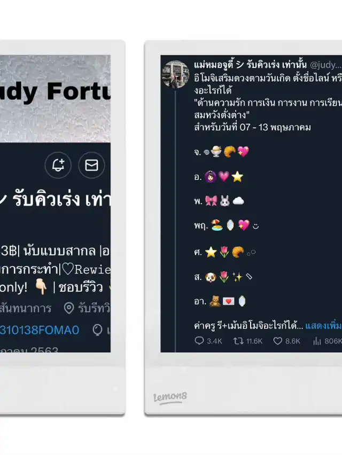
Task: Select the profile name รับคิวเร่ง heading
Action: [x=55, y=199]
